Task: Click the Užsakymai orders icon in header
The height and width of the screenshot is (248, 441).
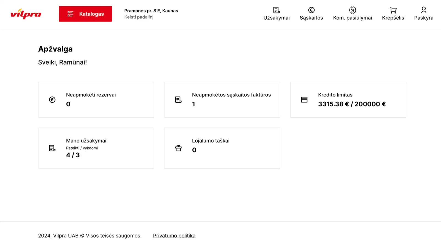Action: point(276,10)
